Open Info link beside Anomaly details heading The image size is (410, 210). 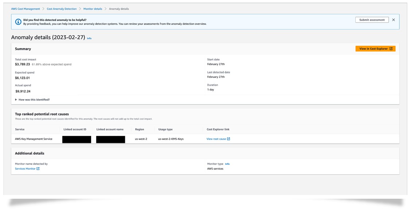89,38
